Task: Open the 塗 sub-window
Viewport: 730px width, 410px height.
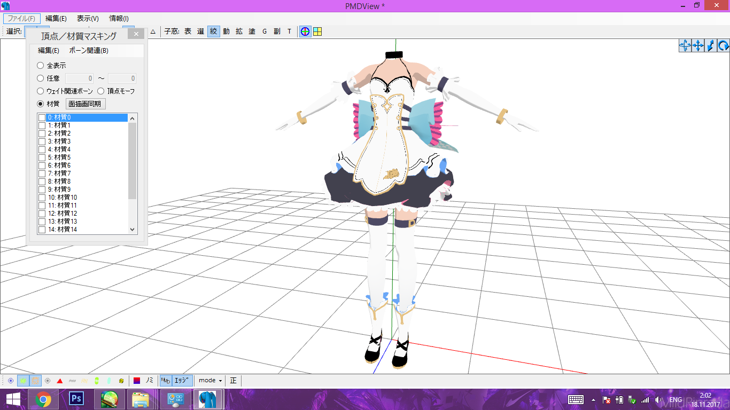Action: 252,31
